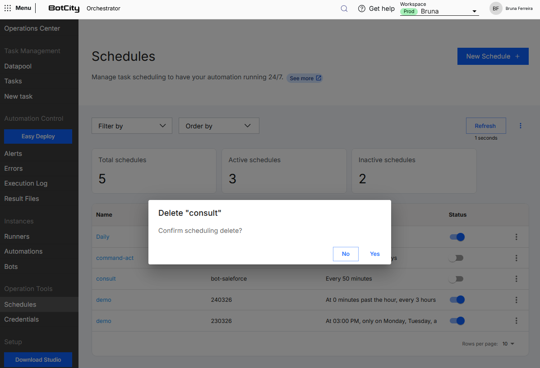Viewport: 540px width, 368px height.
Task: Click the Easy Deploy button
Action: tap(38, 136)
